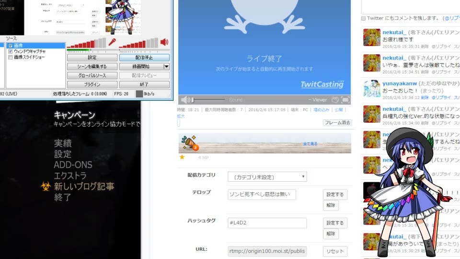
Task: Click 解除 under the ハッシュタグ 設定する button
Action: click(x=331, y=234)
